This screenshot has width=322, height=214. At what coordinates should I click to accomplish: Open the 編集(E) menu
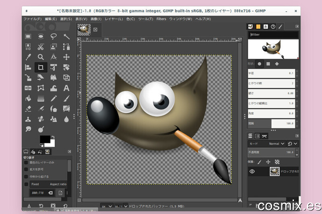51,19
